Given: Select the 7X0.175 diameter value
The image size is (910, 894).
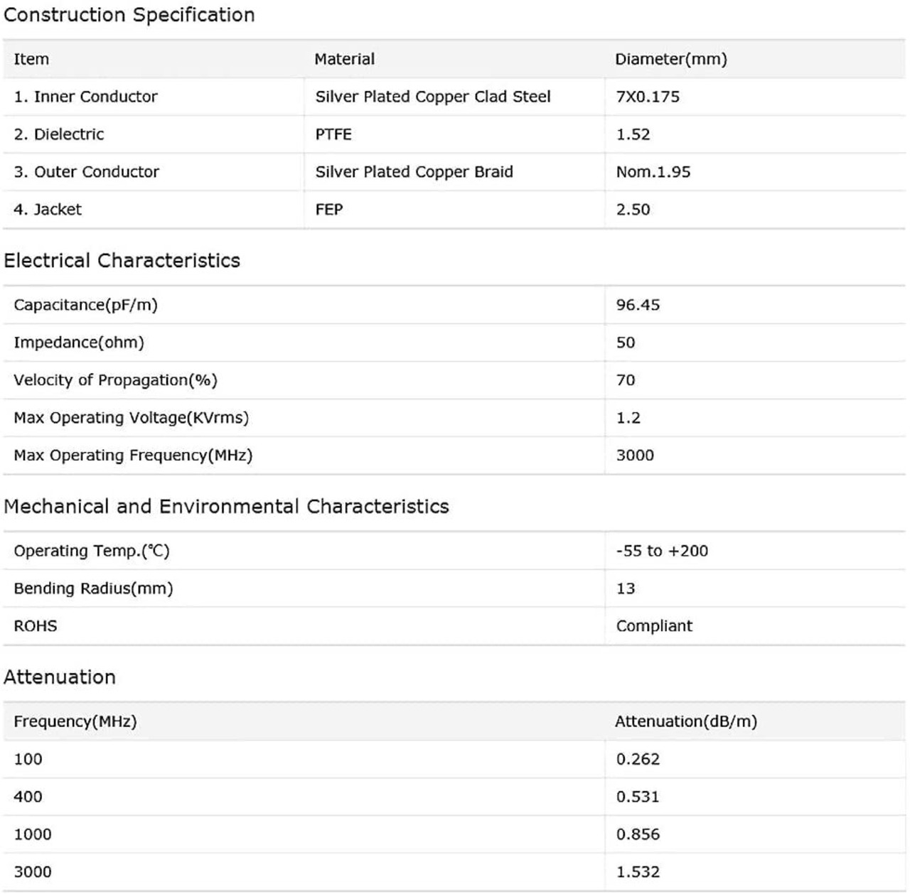Looking at the screenshot, I should [648, 97].
